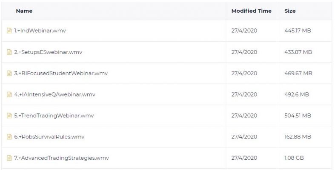
Task: Click file icon beside 6.+RobsSurvivalRules.wmv
Action: (x=9, y=137)
